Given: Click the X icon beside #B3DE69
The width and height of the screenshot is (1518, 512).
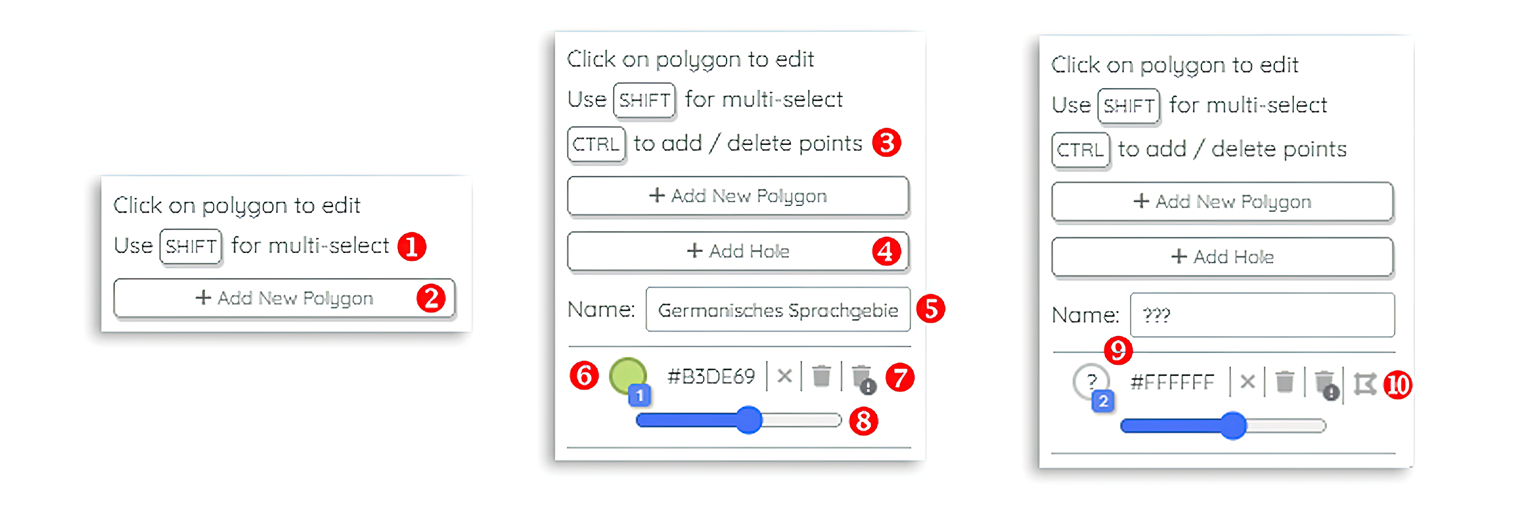Looking at the screenshot, I should point(784,376).
